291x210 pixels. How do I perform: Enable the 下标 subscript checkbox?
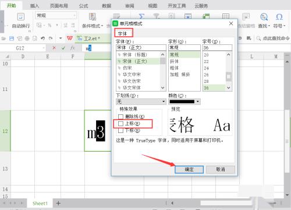(120, 131)
